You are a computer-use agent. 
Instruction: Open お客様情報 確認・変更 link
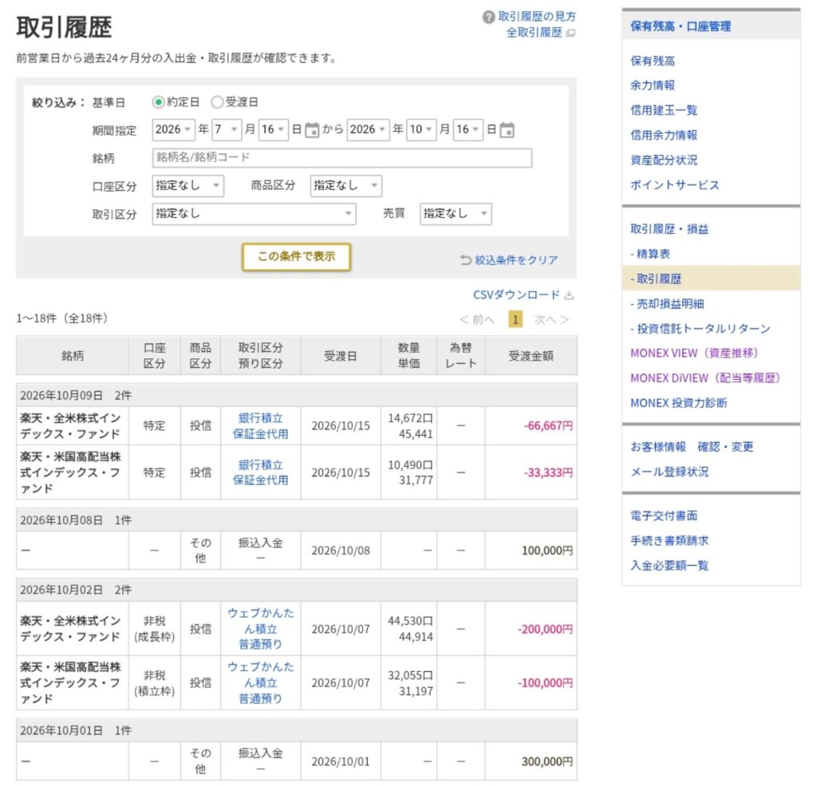(x=692, y=447)
